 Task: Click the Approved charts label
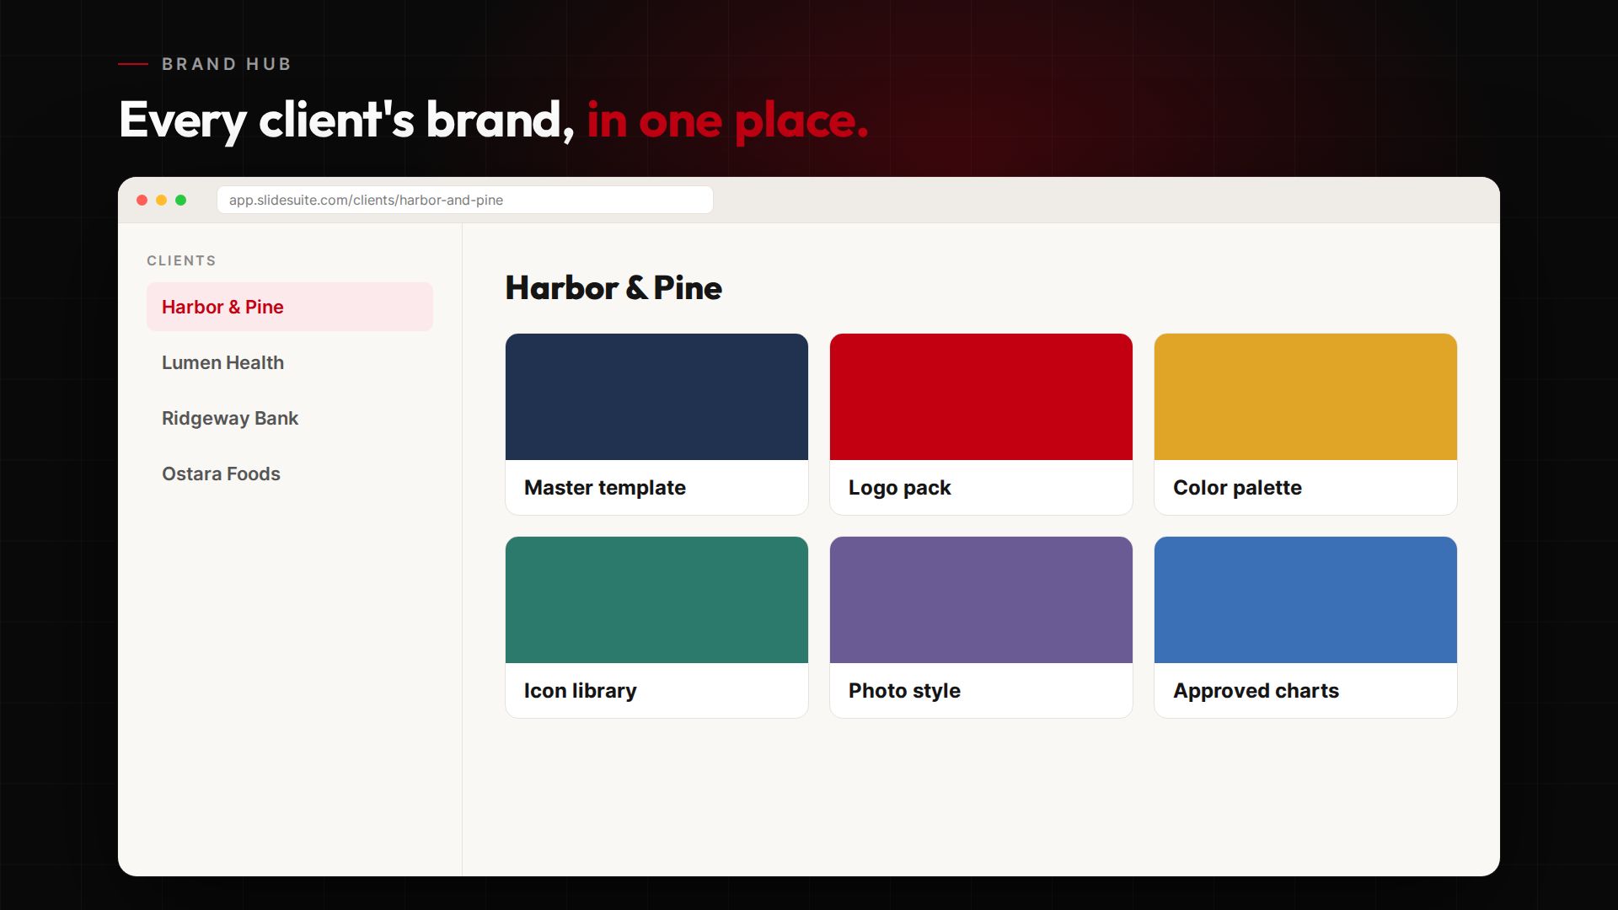[x=1256, y=691]
